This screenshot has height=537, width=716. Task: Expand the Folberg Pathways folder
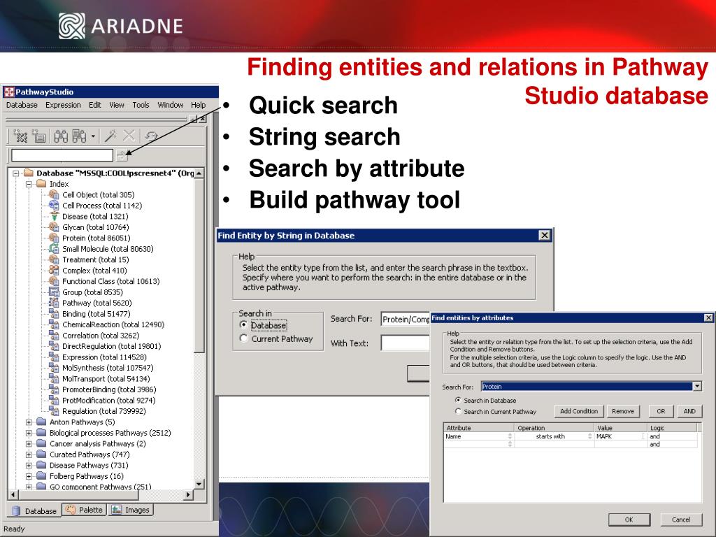[29, 476]
